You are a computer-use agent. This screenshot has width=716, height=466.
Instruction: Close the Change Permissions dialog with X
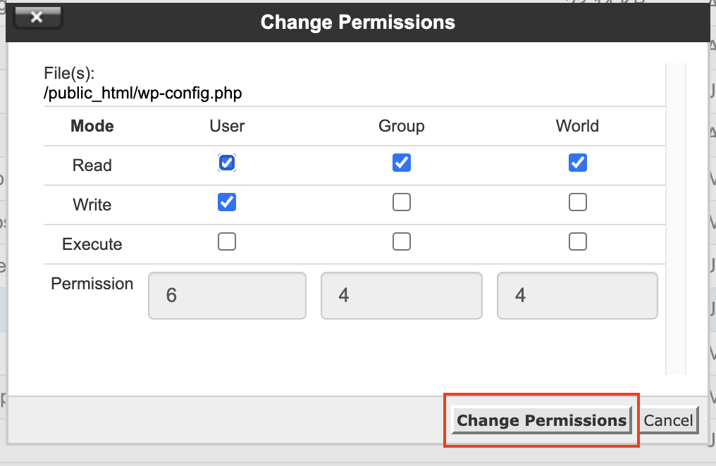(x=37, y=18)
